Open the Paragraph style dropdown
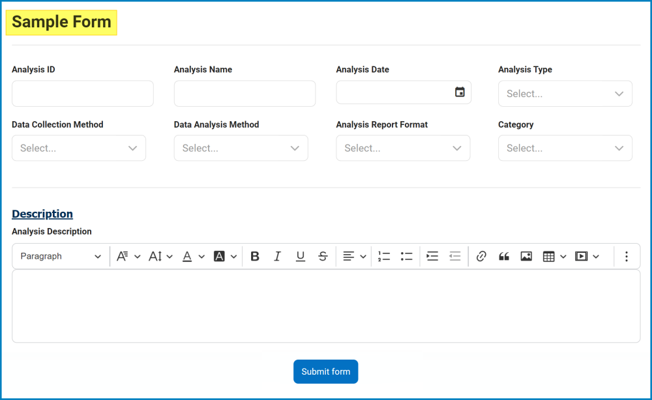This screenshot has width=652, height=400. click(x=60, y=256)
